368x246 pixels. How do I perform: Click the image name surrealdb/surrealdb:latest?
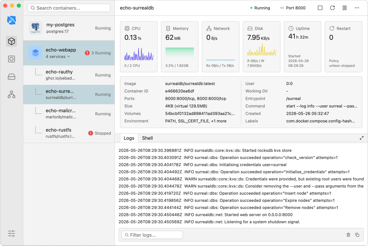[190, 84]
